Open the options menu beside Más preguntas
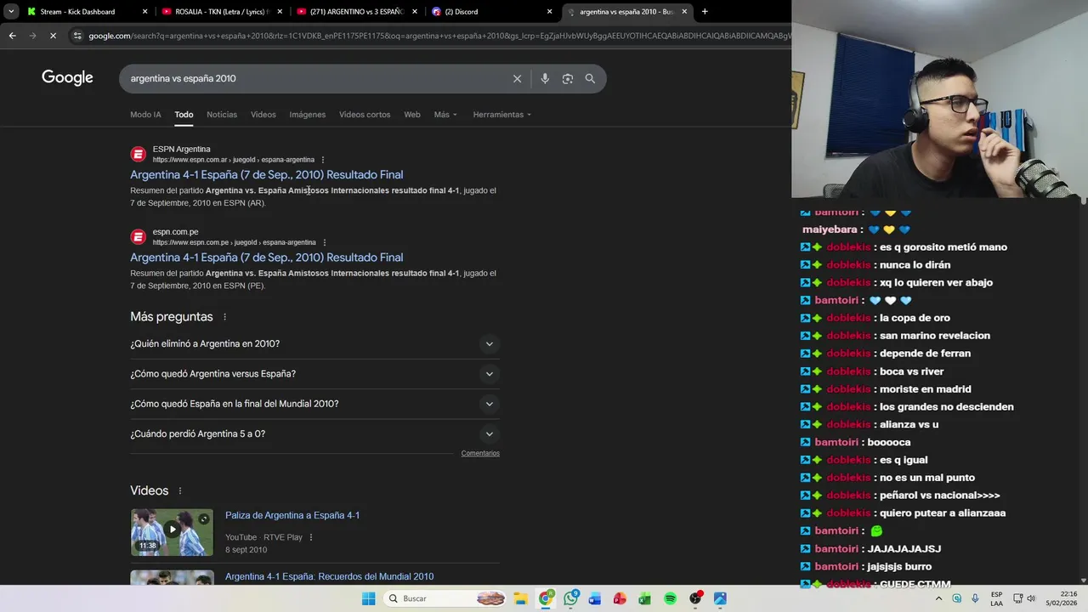 [x=225, y=317]
